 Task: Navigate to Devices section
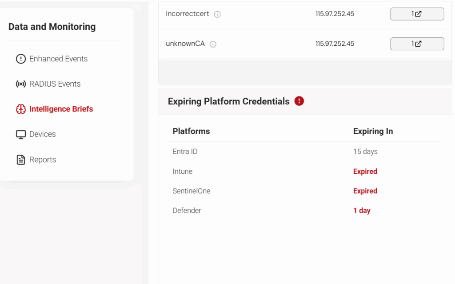pyautogui.click(x=42, y=134)
